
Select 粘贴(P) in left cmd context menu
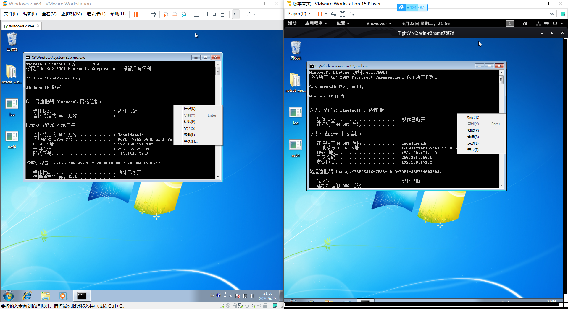point(198,122)
